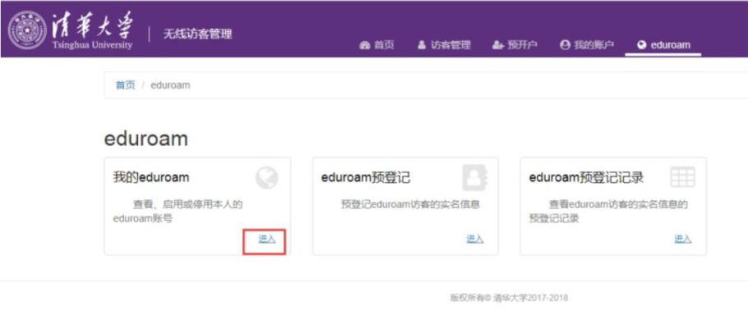Click the 无线访客管理 header title
Screen dimensions: 748x311
198,34
